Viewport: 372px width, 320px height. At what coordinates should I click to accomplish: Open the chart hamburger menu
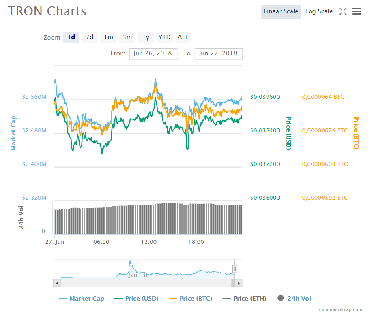[x=356, y=11]
